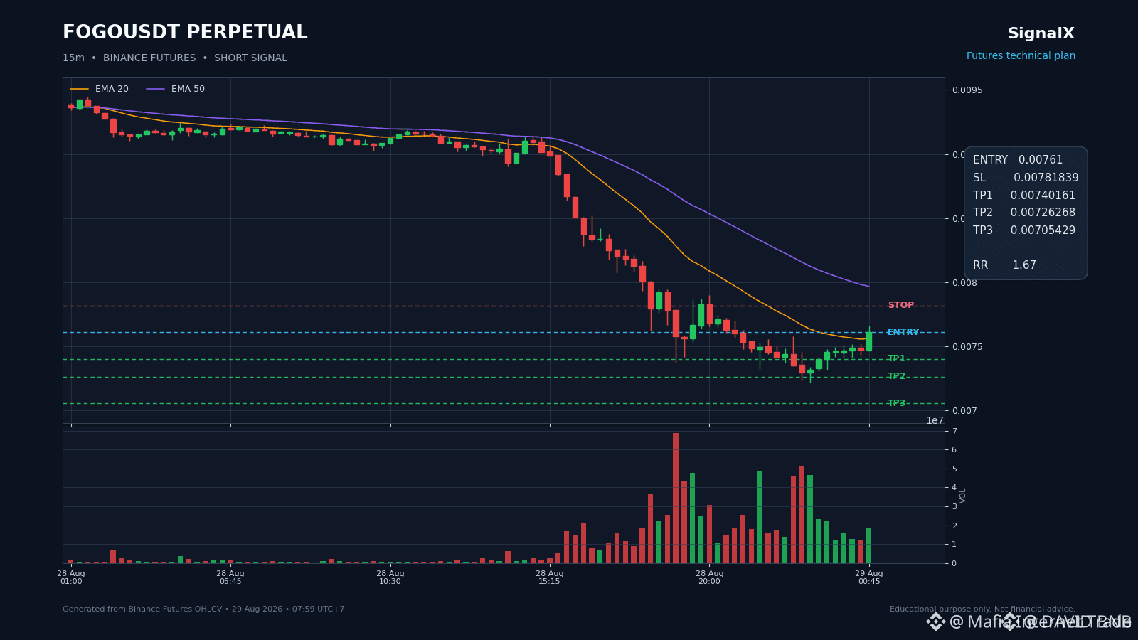Select the TP1 0.00740161 row in info box
Image resolution: width=1138 pixels, height=640 pixels.
1024,196
